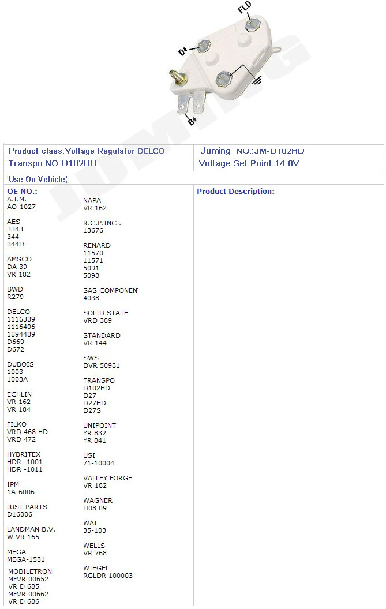Select MEGA number 'MEGA-1531'
Image resolution: width=386 pixels, height=609 pixels.
25,560
